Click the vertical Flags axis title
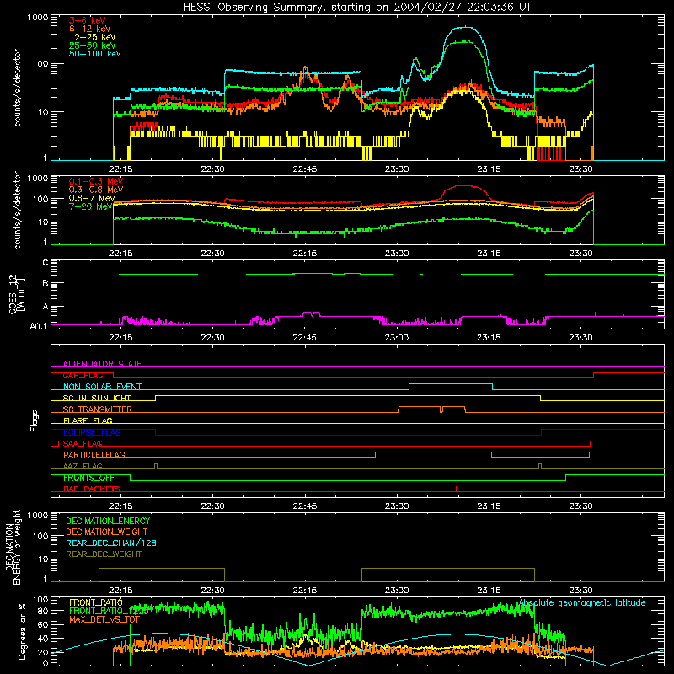 pyautogui.click(x=35, y=420)
